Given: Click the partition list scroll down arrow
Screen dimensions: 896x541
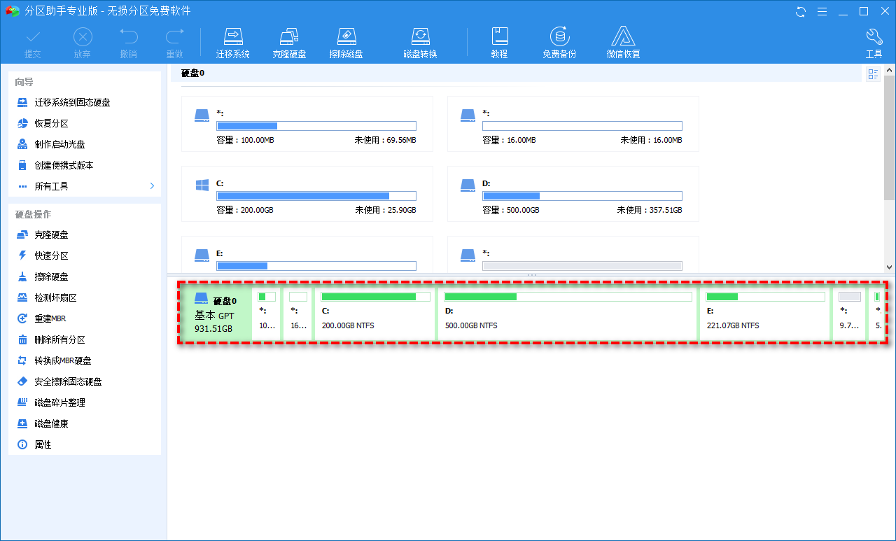Looking at the screenshot, I should click(889, 267).
